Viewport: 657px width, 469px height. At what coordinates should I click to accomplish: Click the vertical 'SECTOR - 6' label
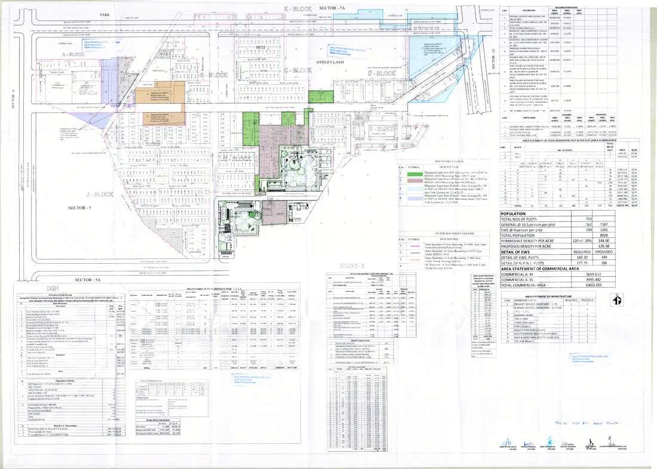13,99
